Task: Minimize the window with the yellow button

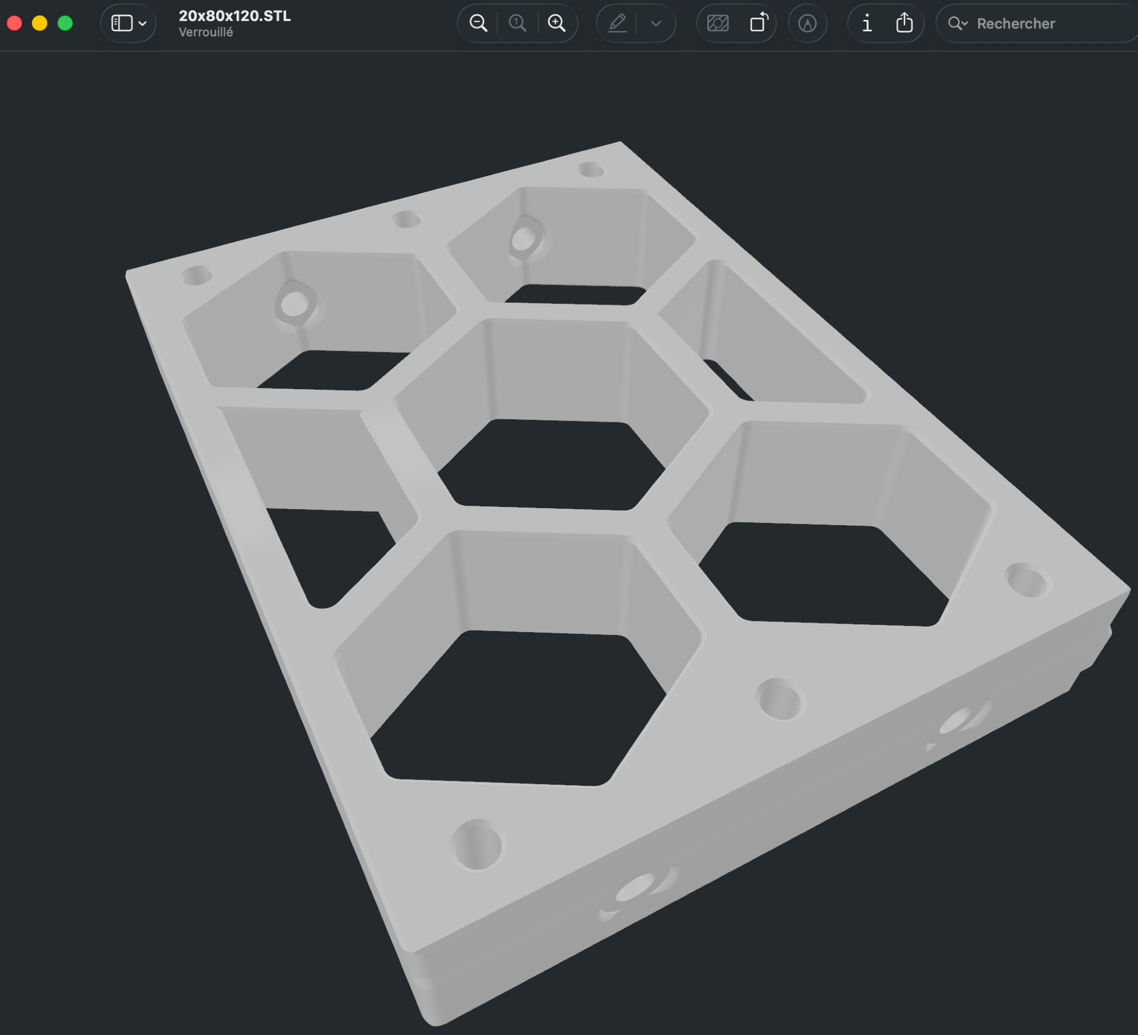Action: pyautogui.click(x=40, y=23)
